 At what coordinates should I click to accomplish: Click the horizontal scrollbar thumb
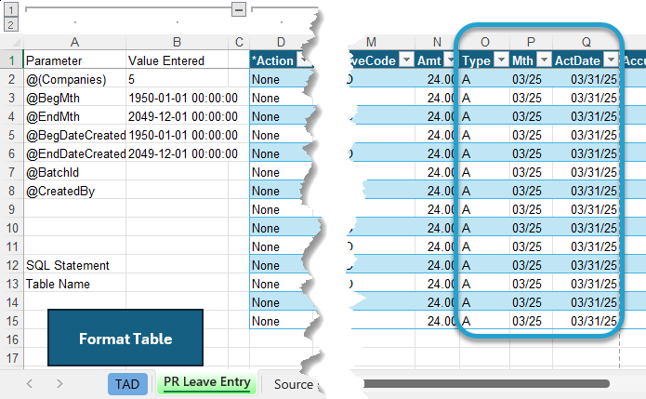486,384
